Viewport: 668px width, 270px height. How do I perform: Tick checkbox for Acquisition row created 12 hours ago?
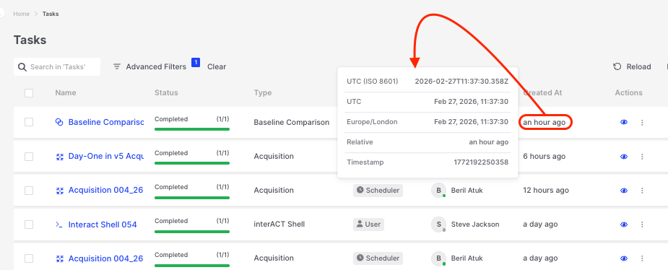click(29, 191)
